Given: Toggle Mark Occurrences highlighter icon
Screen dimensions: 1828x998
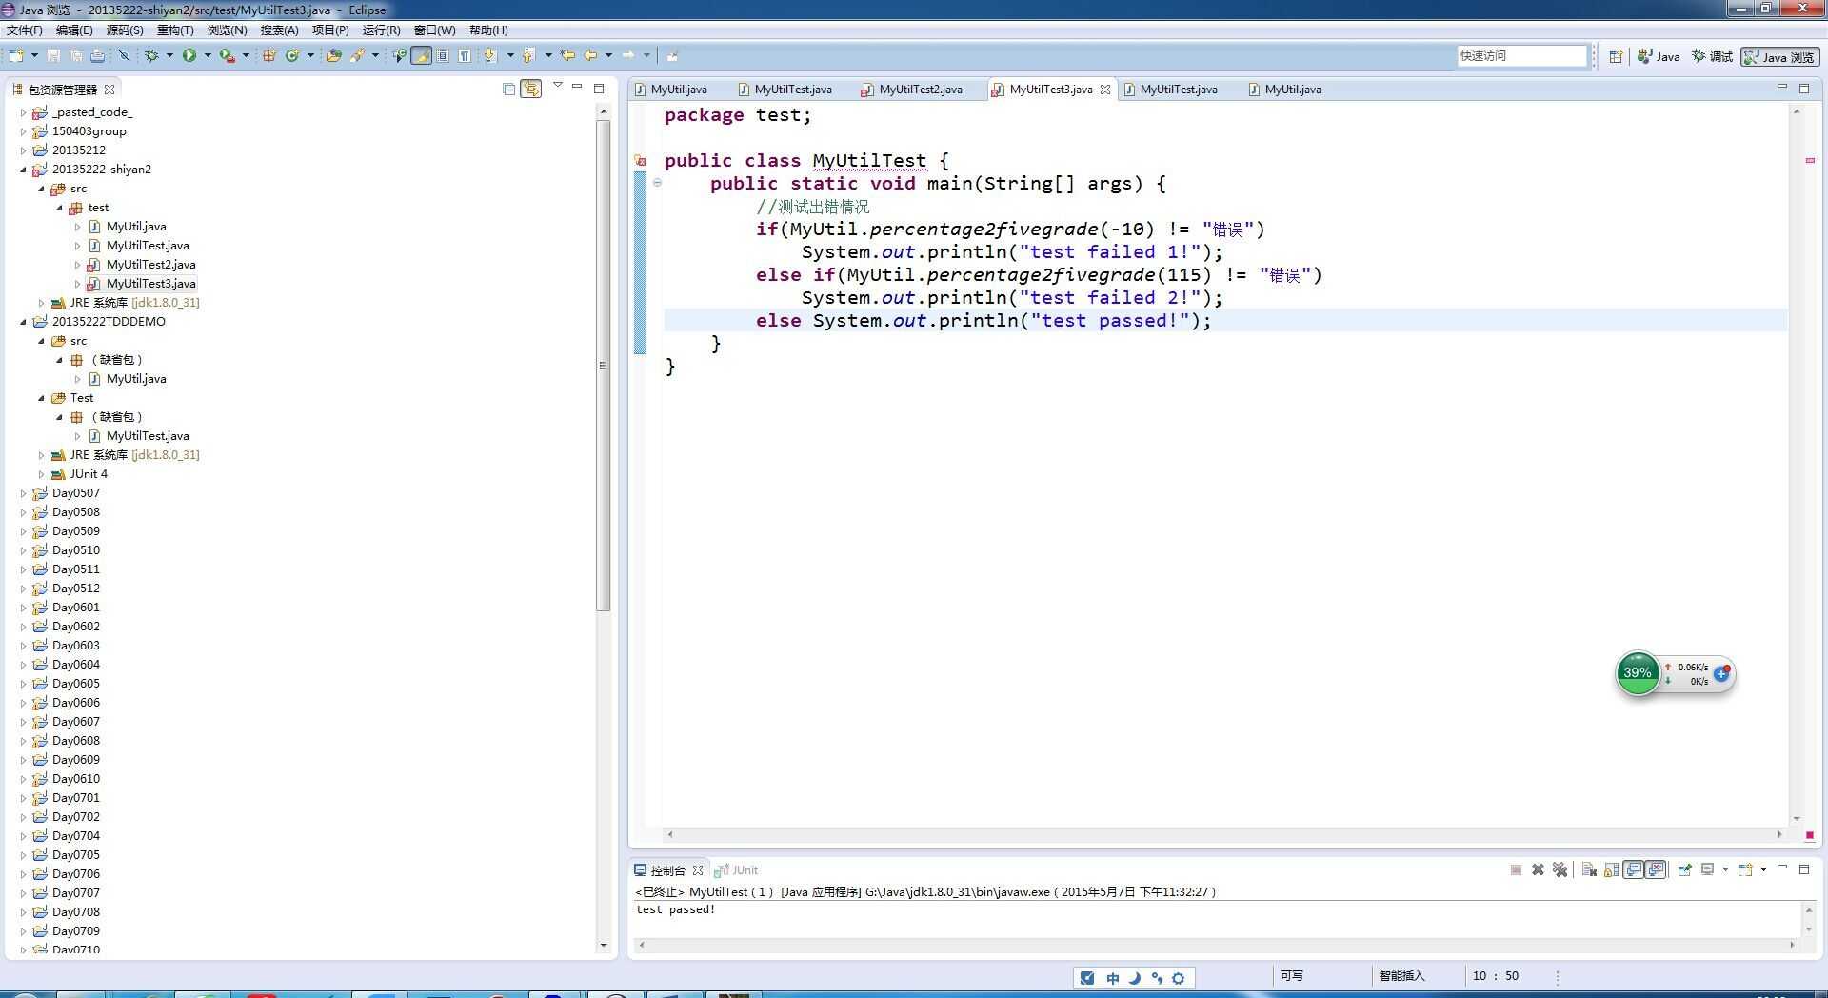Looking at the screenshot, I should tap(421, 55).
